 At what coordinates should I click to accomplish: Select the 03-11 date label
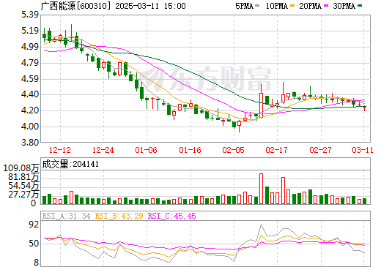pos(363,150)
